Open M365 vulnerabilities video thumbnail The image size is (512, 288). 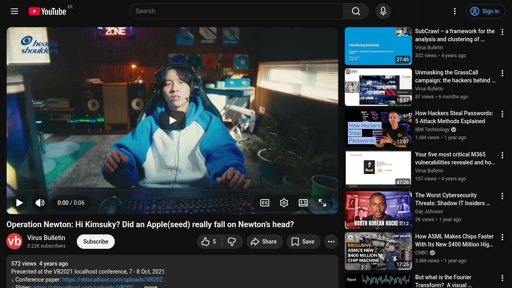[378, 169]
